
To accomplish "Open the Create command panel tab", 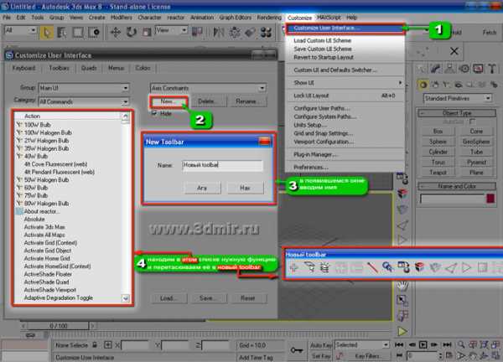I will pyautogui.click(x=422, y=69).
